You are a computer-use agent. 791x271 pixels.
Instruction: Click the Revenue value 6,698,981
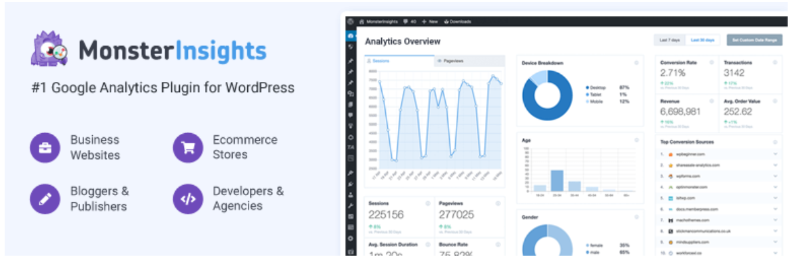pos(679,112)
